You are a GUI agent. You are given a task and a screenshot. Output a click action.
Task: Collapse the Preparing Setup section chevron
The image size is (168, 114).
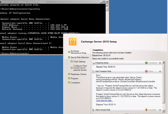coord(160,63)
